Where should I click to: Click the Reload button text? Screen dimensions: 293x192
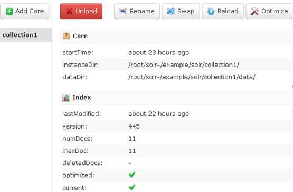pyautogui.click(x=228, y=11)
